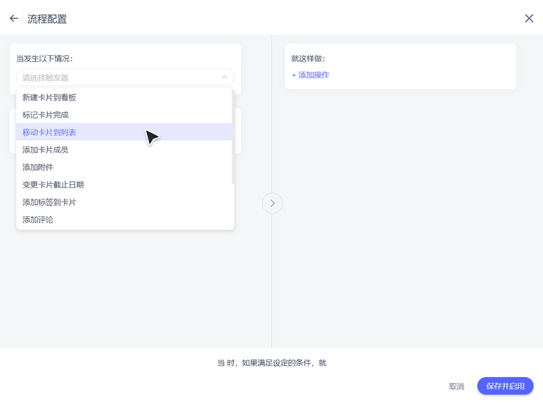Click the chevron on the trigger selector
Image resolution: width=543 pixels, height=404 pixels.
click(x=225, y=77)
